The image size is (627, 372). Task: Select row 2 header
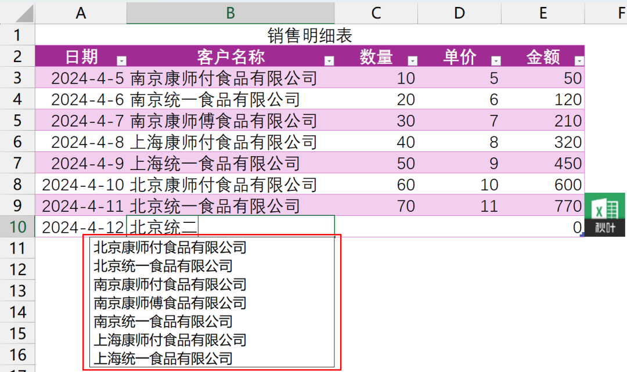pyautogui.click(x=17, y=56)
